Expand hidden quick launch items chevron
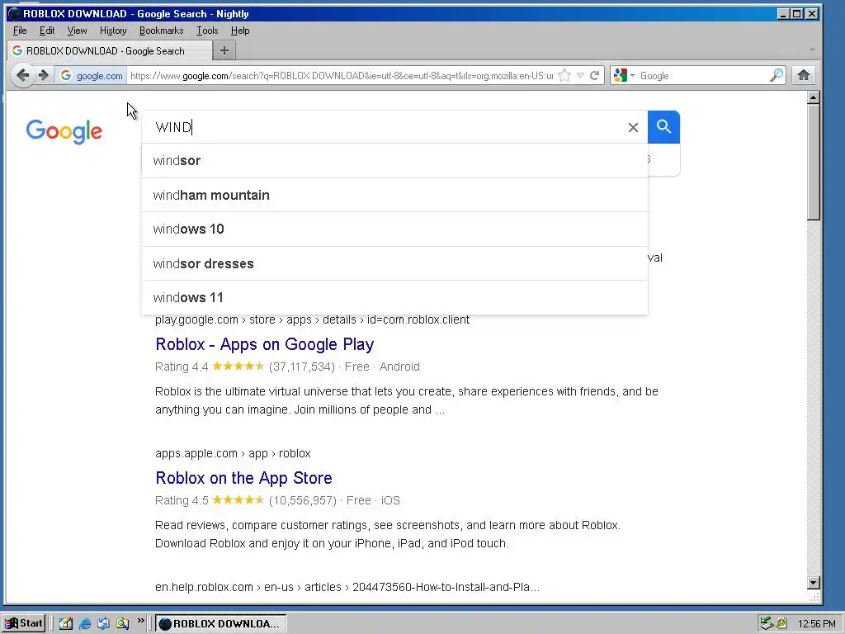This screenshot has height=634, width=845. pos(140,621)
